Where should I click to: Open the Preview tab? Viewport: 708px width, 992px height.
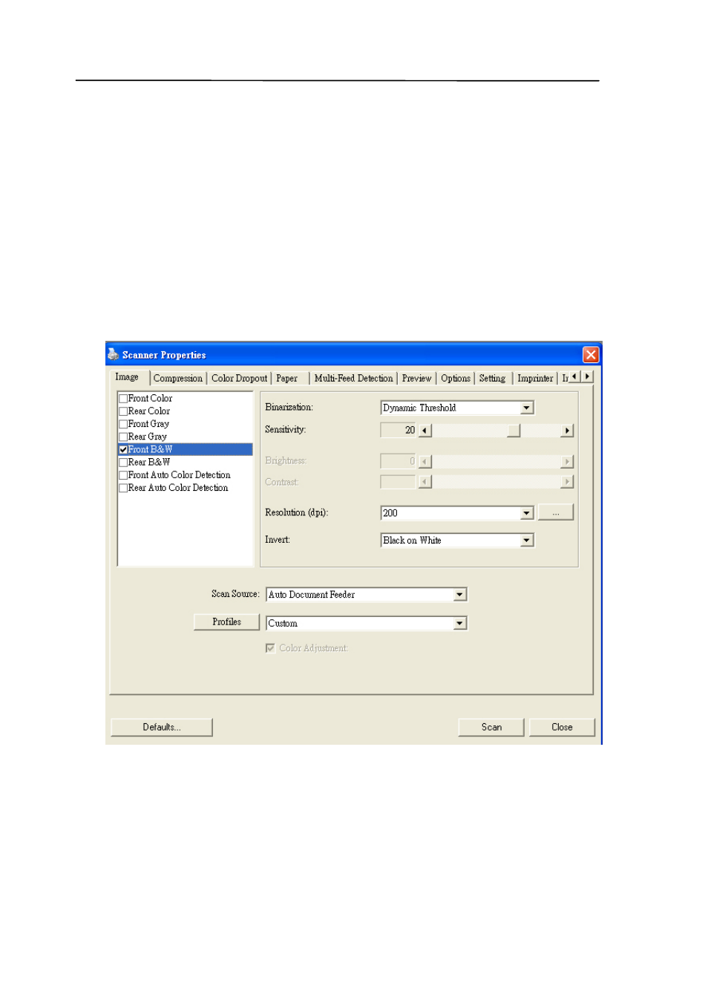point(416,379)
